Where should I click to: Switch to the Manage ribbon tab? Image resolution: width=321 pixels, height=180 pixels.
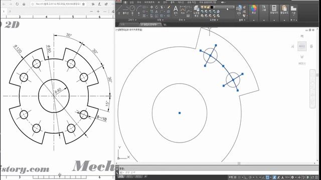(x=165, y=2)
